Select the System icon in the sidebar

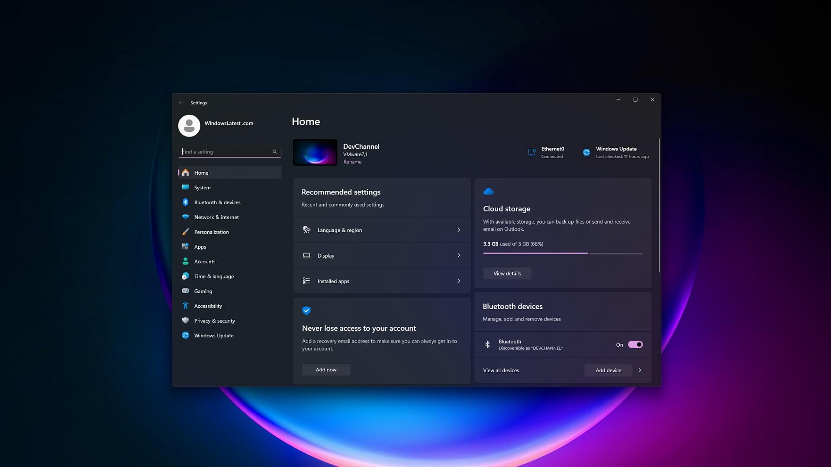(186, 187)
